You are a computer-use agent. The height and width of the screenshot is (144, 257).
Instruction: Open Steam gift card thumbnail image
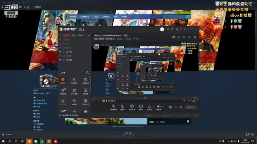[x=48, y=81]
